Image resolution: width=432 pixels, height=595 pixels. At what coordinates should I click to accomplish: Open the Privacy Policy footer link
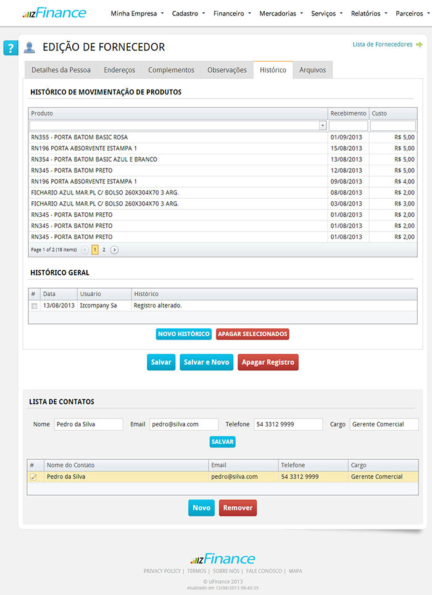(162, 572)
